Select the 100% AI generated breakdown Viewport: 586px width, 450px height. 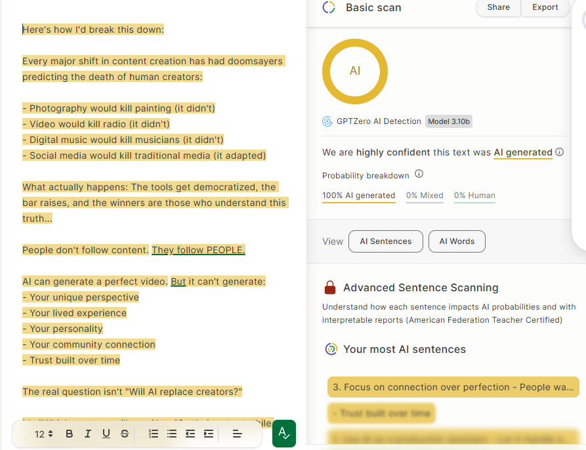click(359, 195)
